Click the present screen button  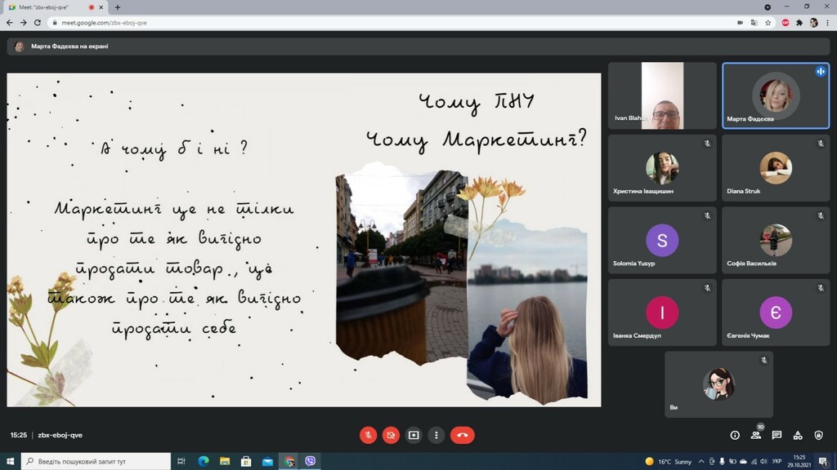click(x=414, y=435)
